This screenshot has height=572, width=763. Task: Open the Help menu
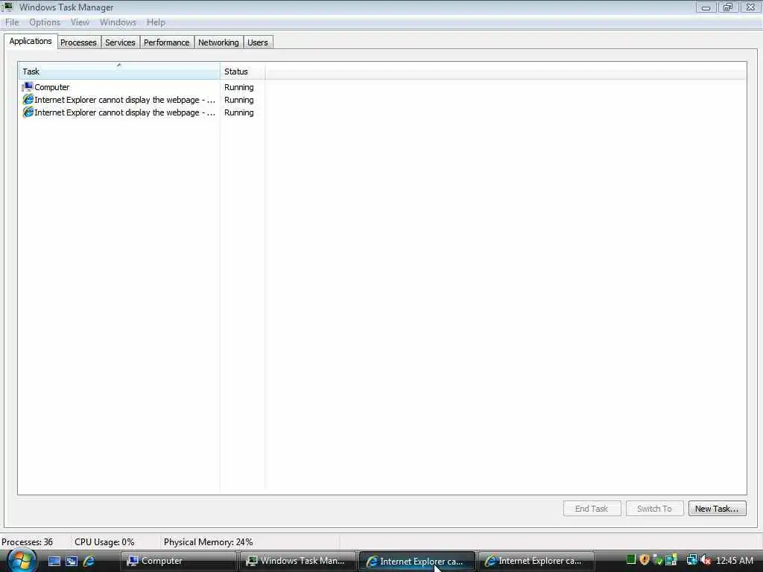coord(156,22)
